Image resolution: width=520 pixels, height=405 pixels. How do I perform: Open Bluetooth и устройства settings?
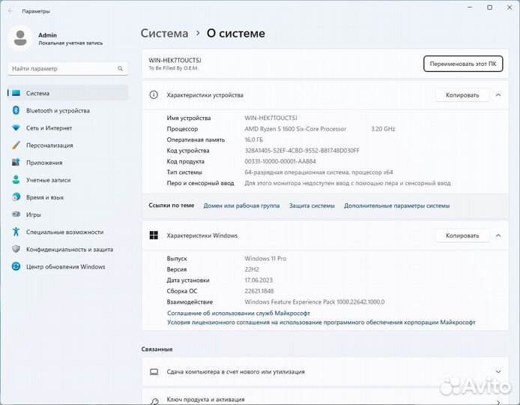pos(67,110)
